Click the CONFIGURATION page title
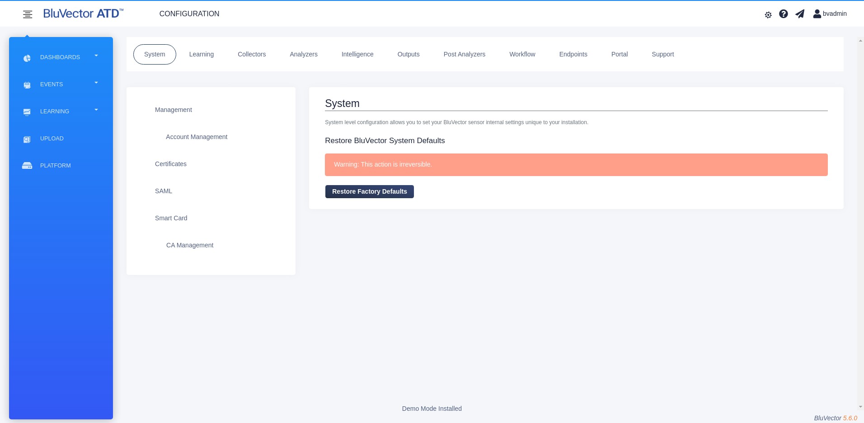The image size is (864, 423). click(x=189, y=14)
